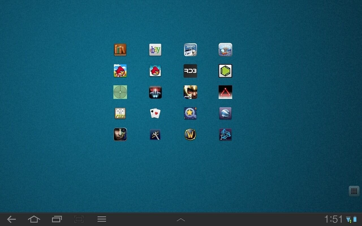Image resolution: width=362 pixels, height=226 pixels.
Task: Check the Wi-Fi signal status icon
Action: tap(348, 220)
